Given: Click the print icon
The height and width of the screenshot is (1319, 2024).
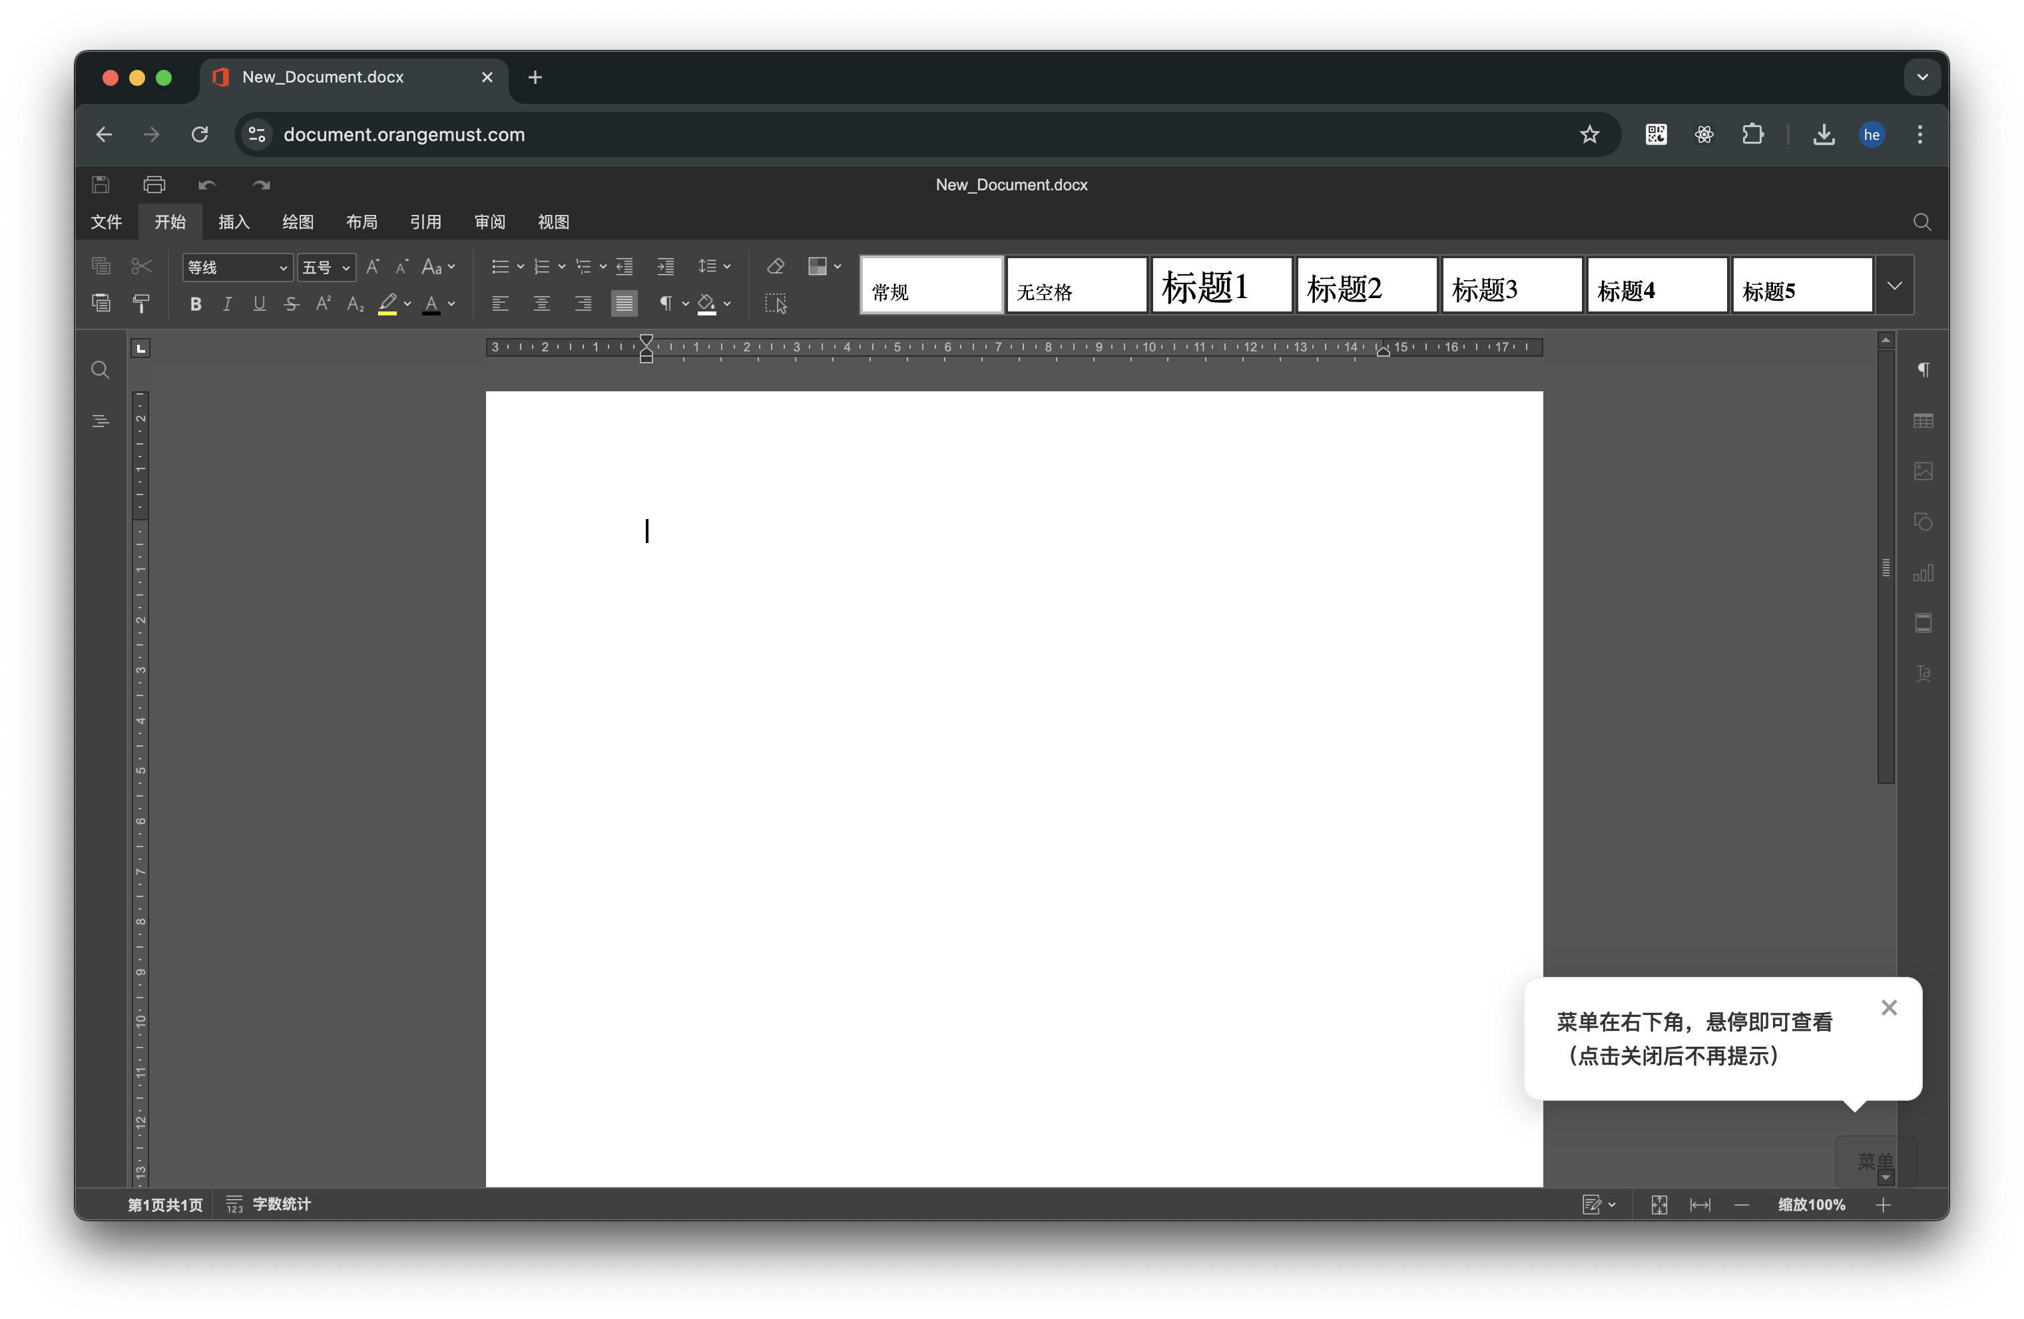Looking at the screenshot, I should tap(154, 184).
